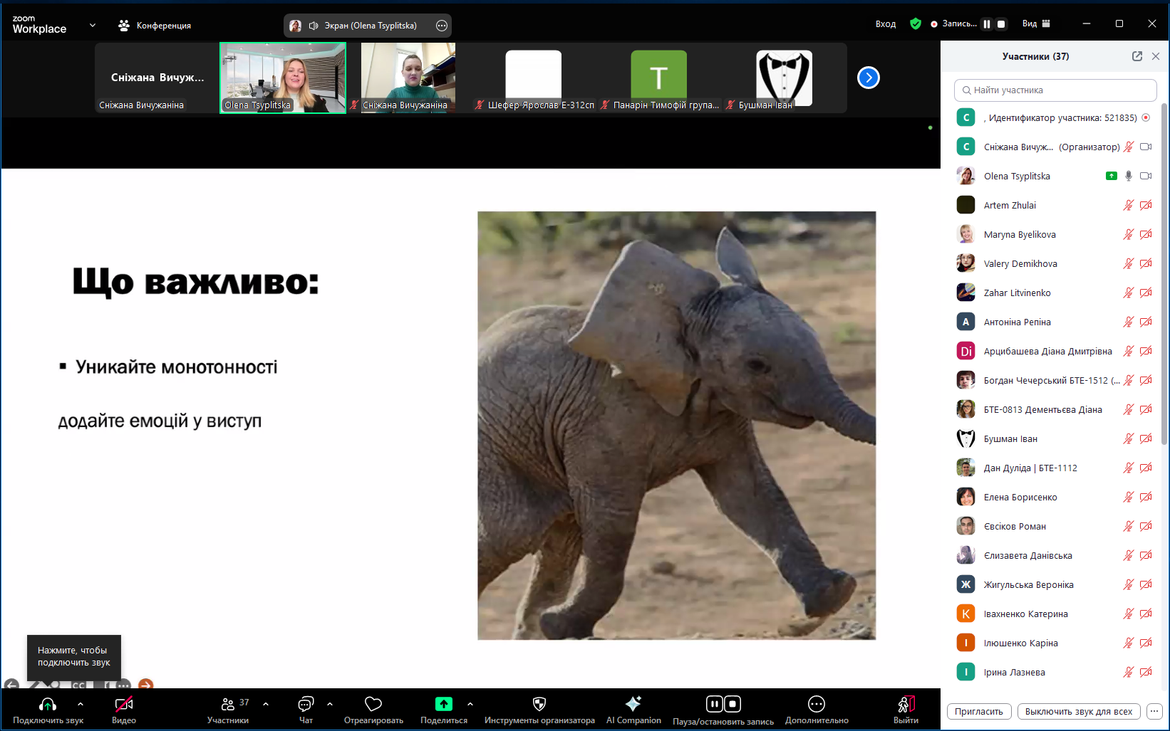Click Выключить звук для всех button

[x=1078, y=711]
